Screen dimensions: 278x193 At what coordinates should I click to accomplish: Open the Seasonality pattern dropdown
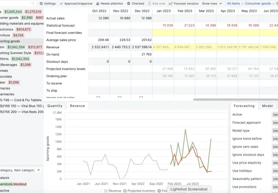(275, 179)
